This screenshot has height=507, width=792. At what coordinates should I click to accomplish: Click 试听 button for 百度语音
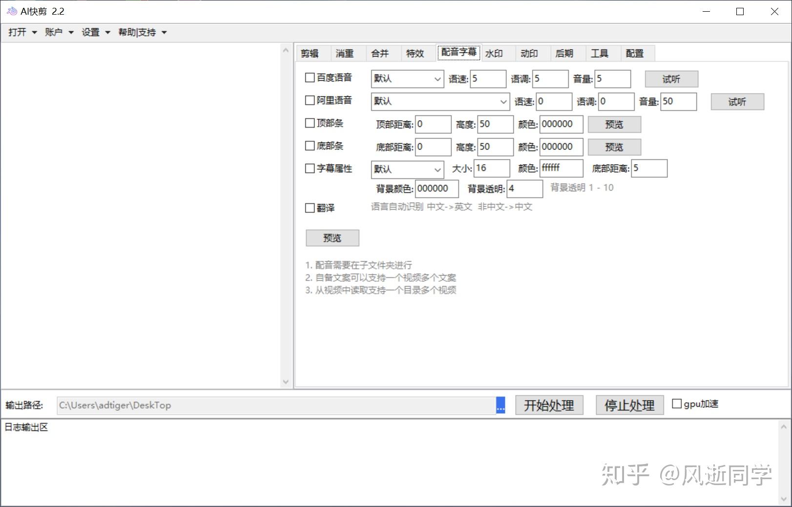click(671, 79)
